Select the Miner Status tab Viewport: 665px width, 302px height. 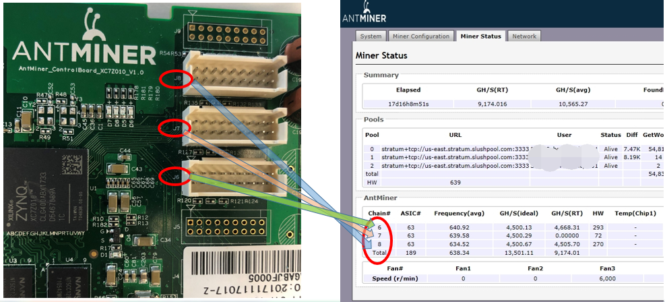pyautogui.click(x=480, y=36)
